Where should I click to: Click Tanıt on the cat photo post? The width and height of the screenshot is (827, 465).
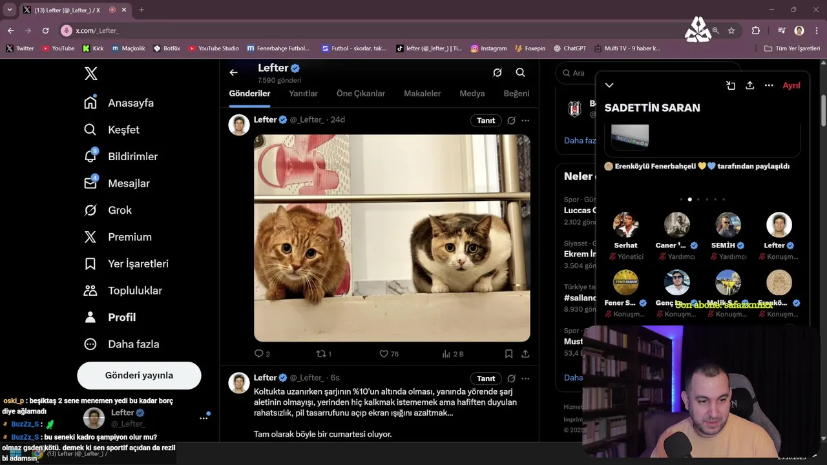tap(486, 120)
